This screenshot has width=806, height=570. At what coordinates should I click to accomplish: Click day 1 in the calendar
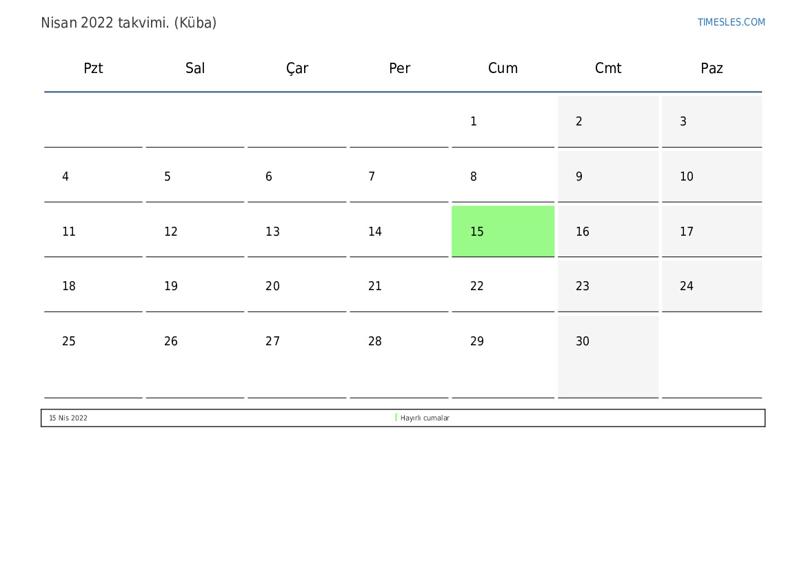click(503, 121)
